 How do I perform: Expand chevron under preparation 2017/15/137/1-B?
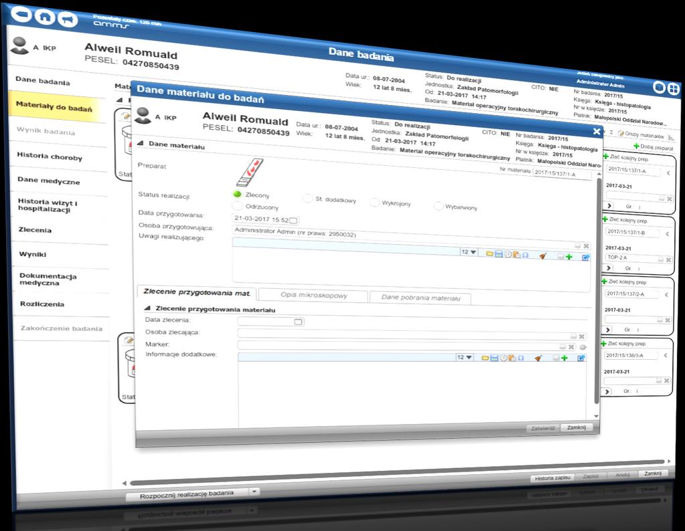(x=609, y=268)
